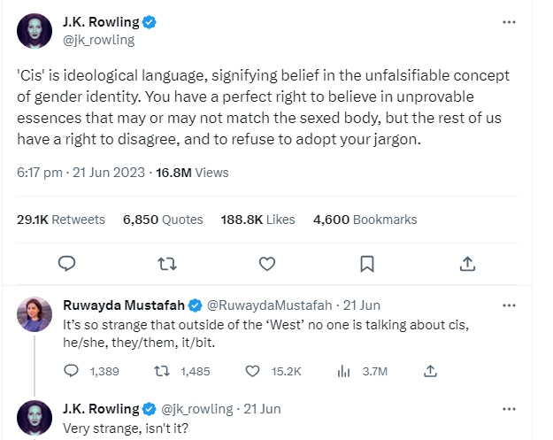Show the 188.8K Likes list
The width and height of the screenshot is (553, 440).
(256, 220)
